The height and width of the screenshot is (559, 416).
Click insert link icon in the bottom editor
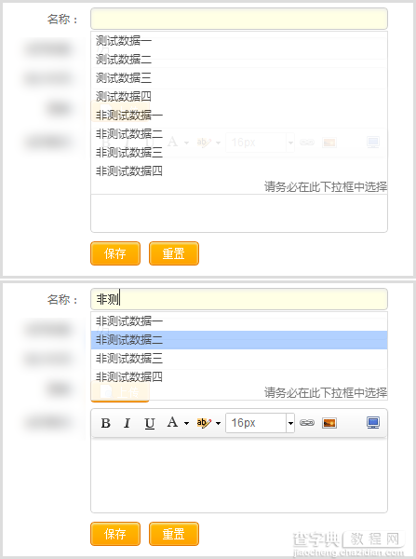(x=307, y=423)
